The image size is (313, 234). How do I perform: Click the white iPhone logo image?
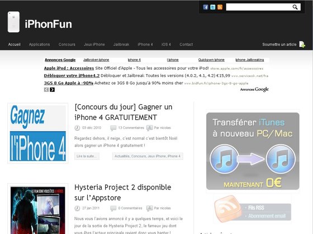click(13, 22)
